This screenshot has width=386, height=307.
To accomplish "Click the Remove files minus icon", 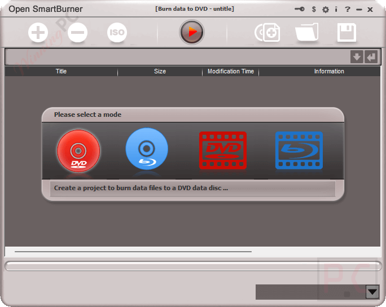I will [x=77, y=33].
